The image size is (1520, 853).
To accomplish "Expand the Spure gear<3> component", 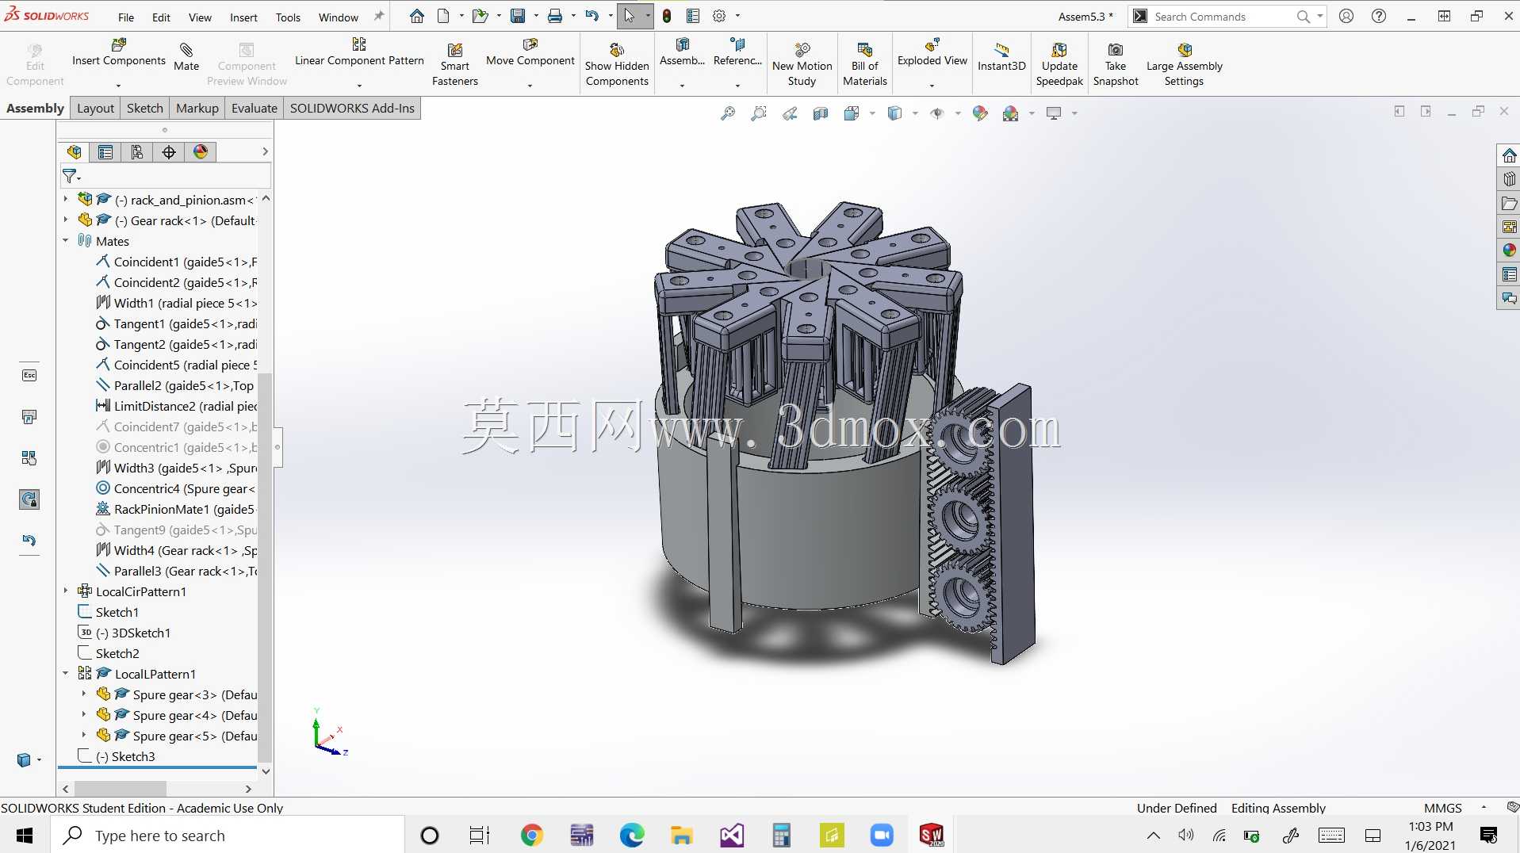I will [x=84, y=694].
